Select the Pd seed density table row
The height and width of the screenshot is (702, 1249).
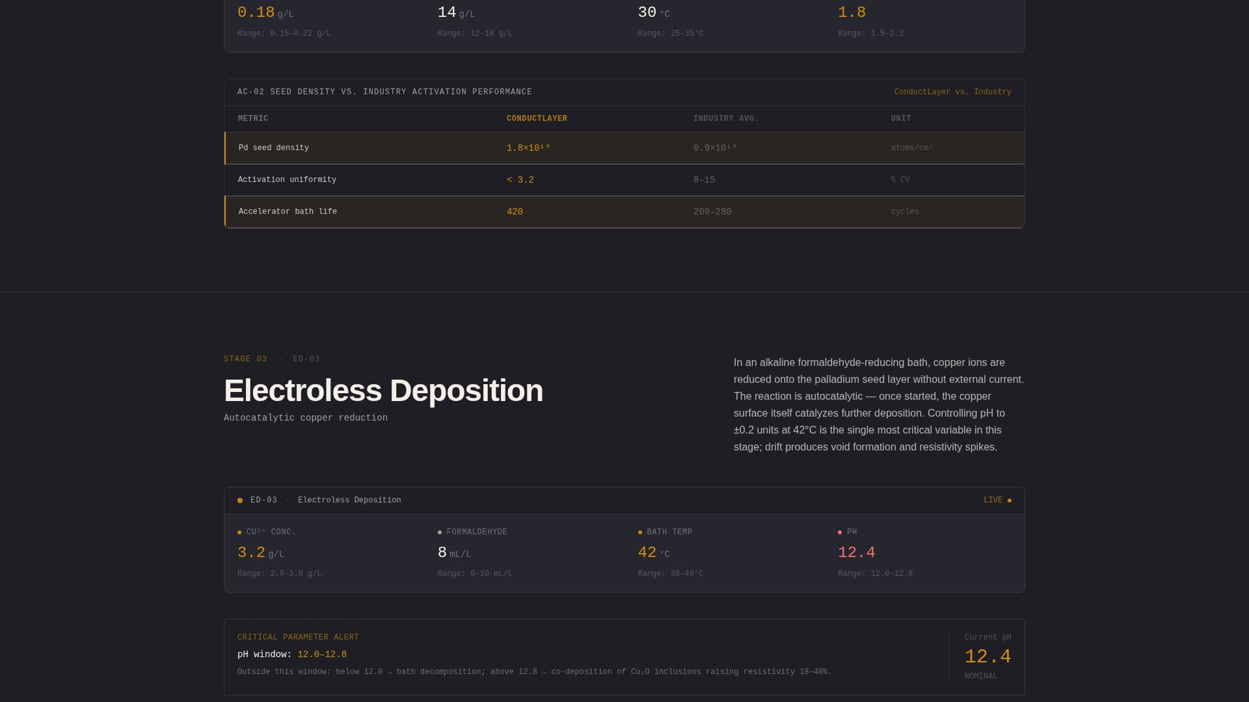(x=455, y=148)
